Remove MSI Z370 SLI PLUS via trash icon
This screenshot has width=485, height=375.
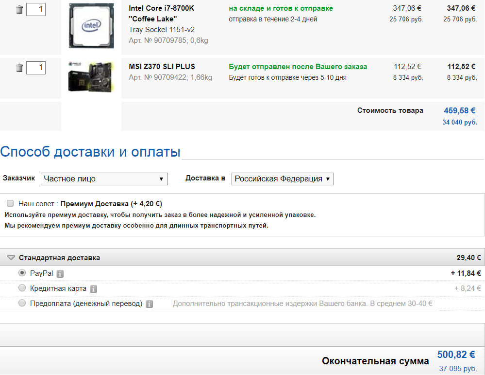pos(19,68)
